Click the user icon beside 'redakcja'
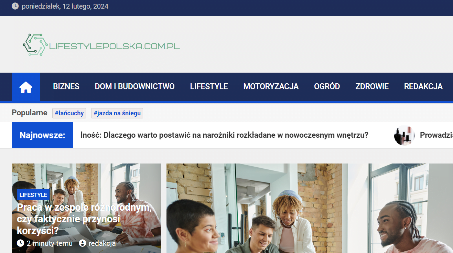Viewport: 453px width, 253px height. pos(83,243)
